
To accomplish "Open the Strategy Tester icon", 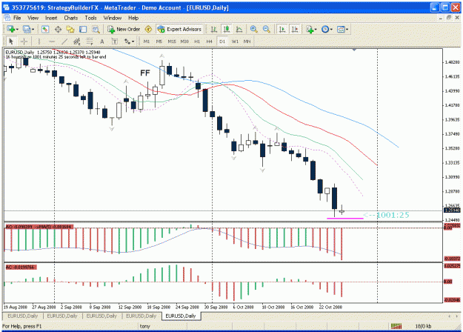I will [x=96, y=29].
